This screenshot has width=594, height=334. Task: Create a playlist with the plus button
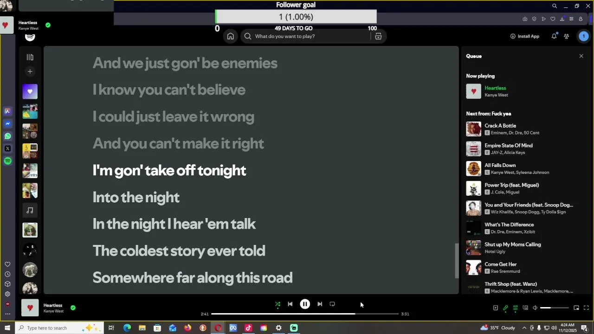point(30,71)
